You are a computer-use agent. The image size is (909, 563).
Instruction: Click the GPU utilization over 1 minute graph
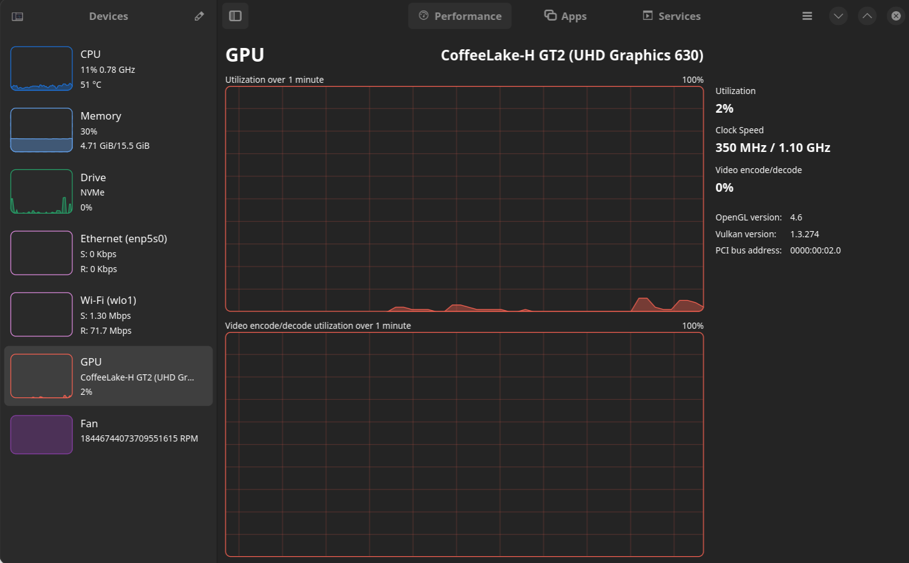click(x=464, y=199)
